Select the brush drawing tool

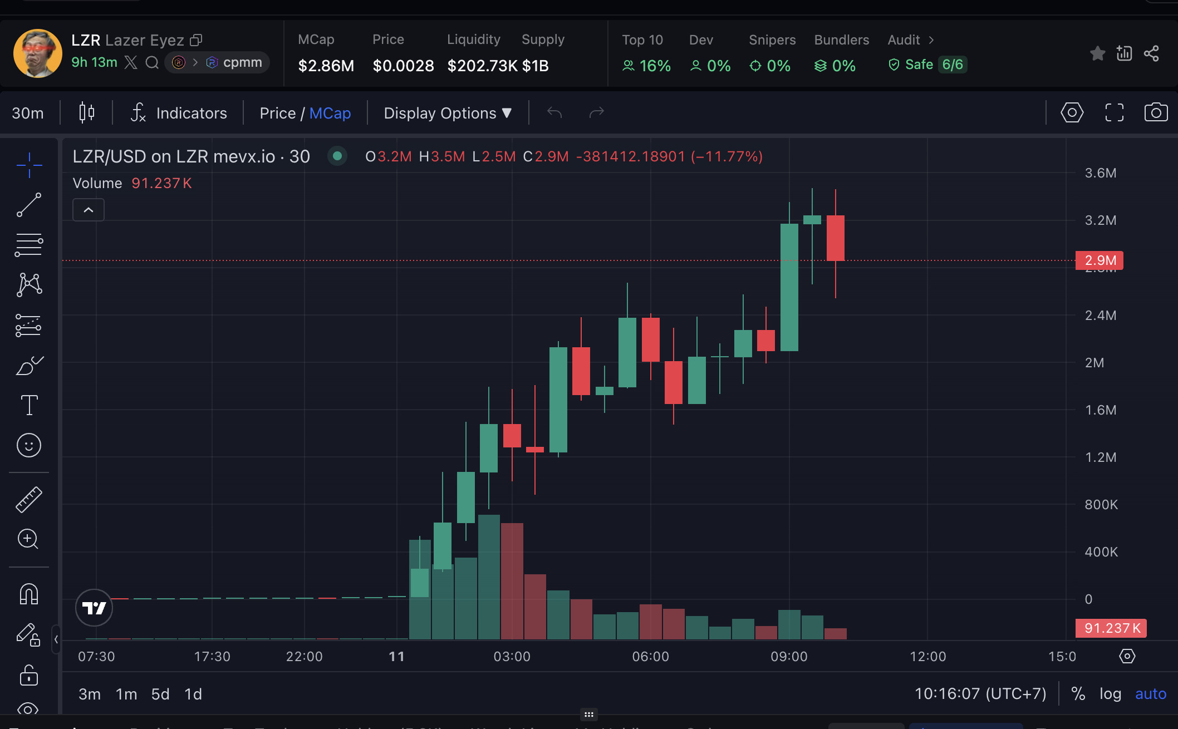tap(29, 366)
